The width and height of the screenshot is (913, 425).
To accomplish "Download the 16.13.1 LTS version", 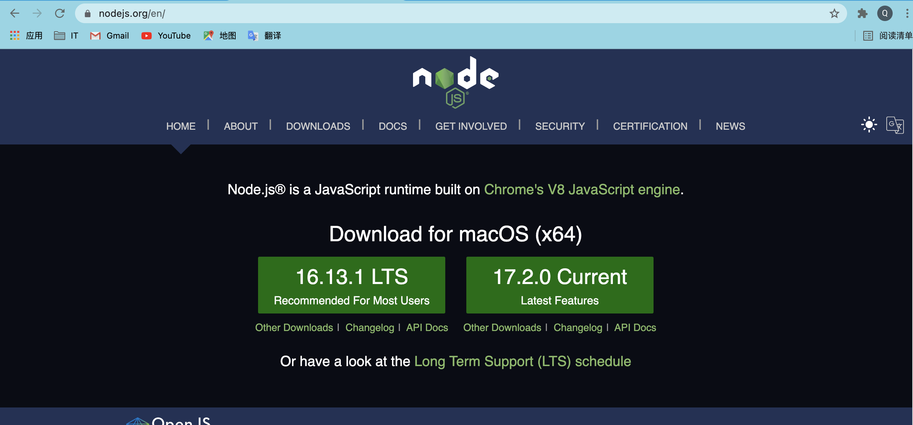I will 351,285.
